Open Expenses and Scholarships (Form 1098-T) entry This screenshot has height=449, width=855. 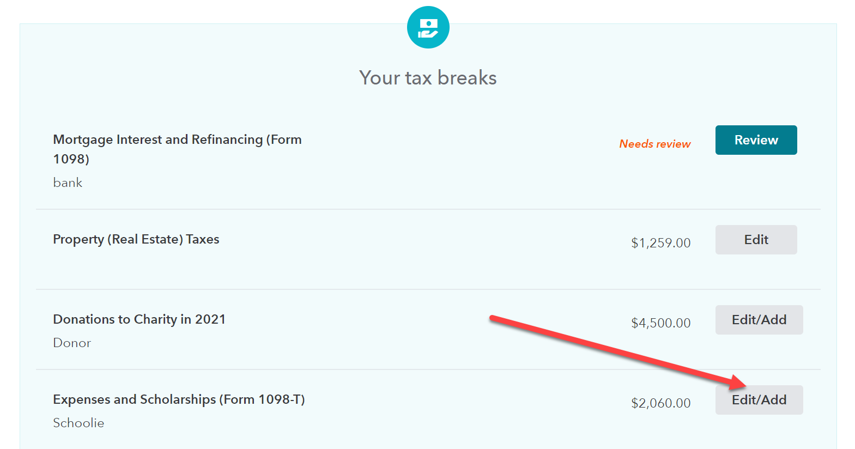[179, 399]
